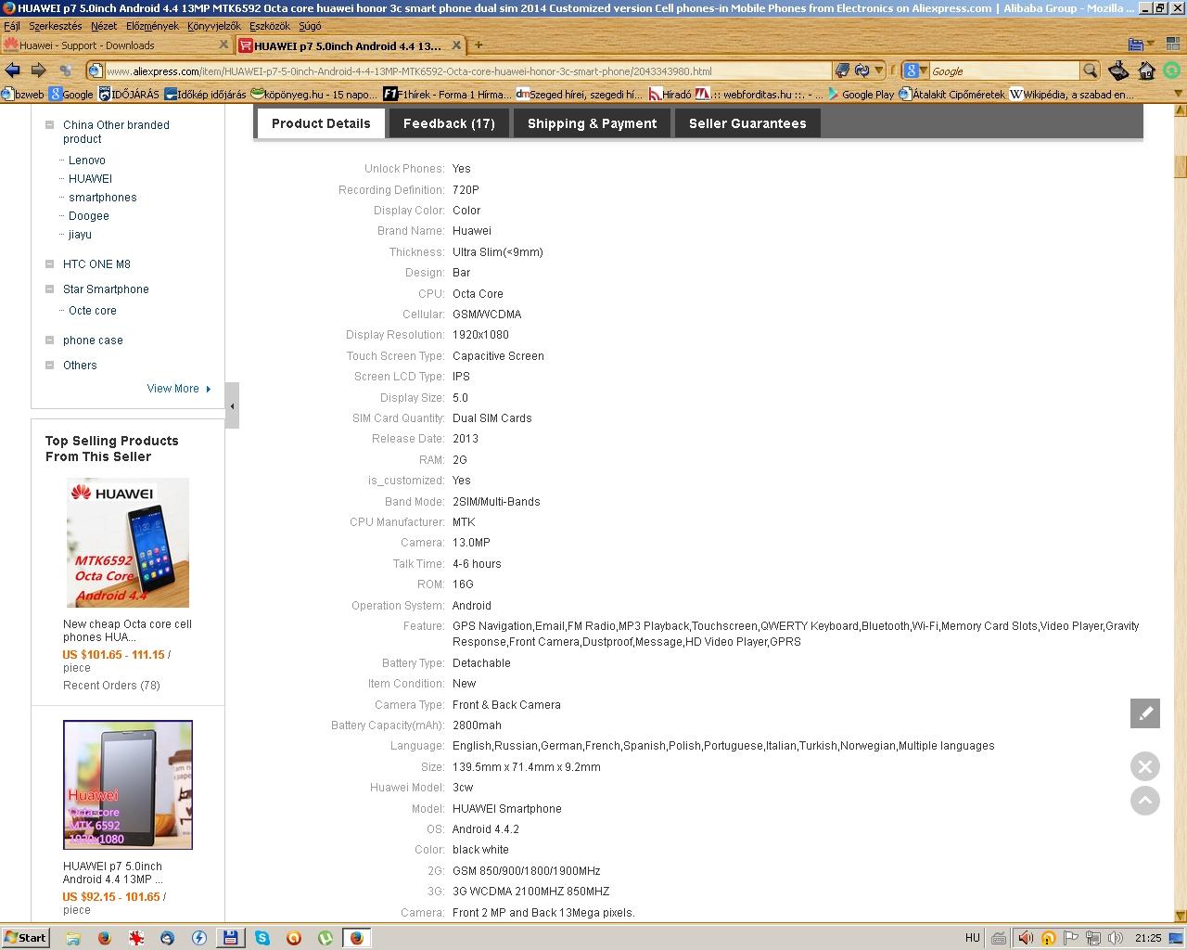The image size is (1187, 950).
Task: Expand HTC ONE M8 category
Action: point(50,264)
